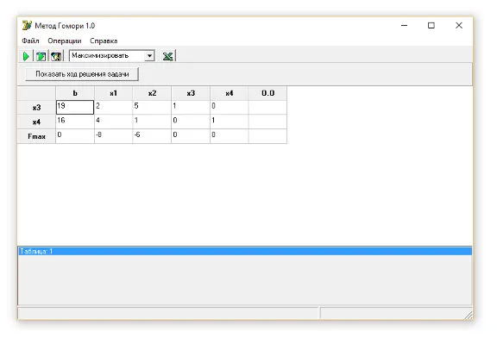The image size is (497, 344).
Task: Open the Файл menu
Action: 30,41
